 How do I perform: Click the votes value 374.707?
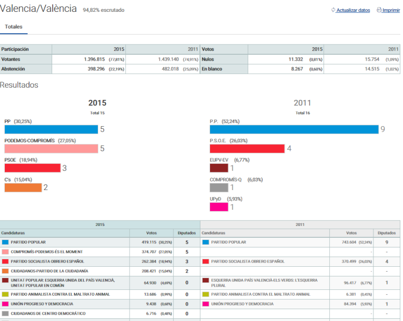tap(149, 252)
